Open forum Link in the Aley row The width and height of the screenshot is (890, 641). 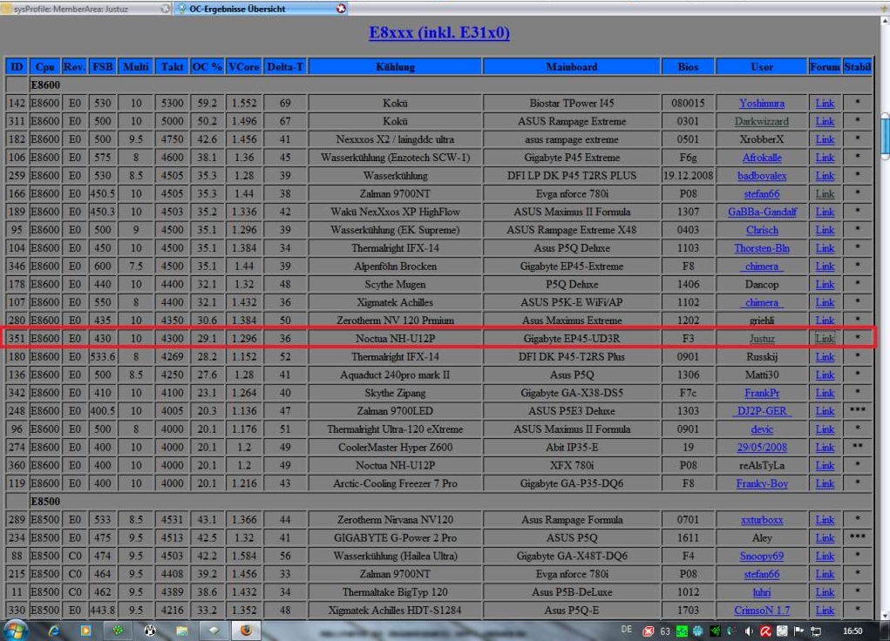(825, 537)
